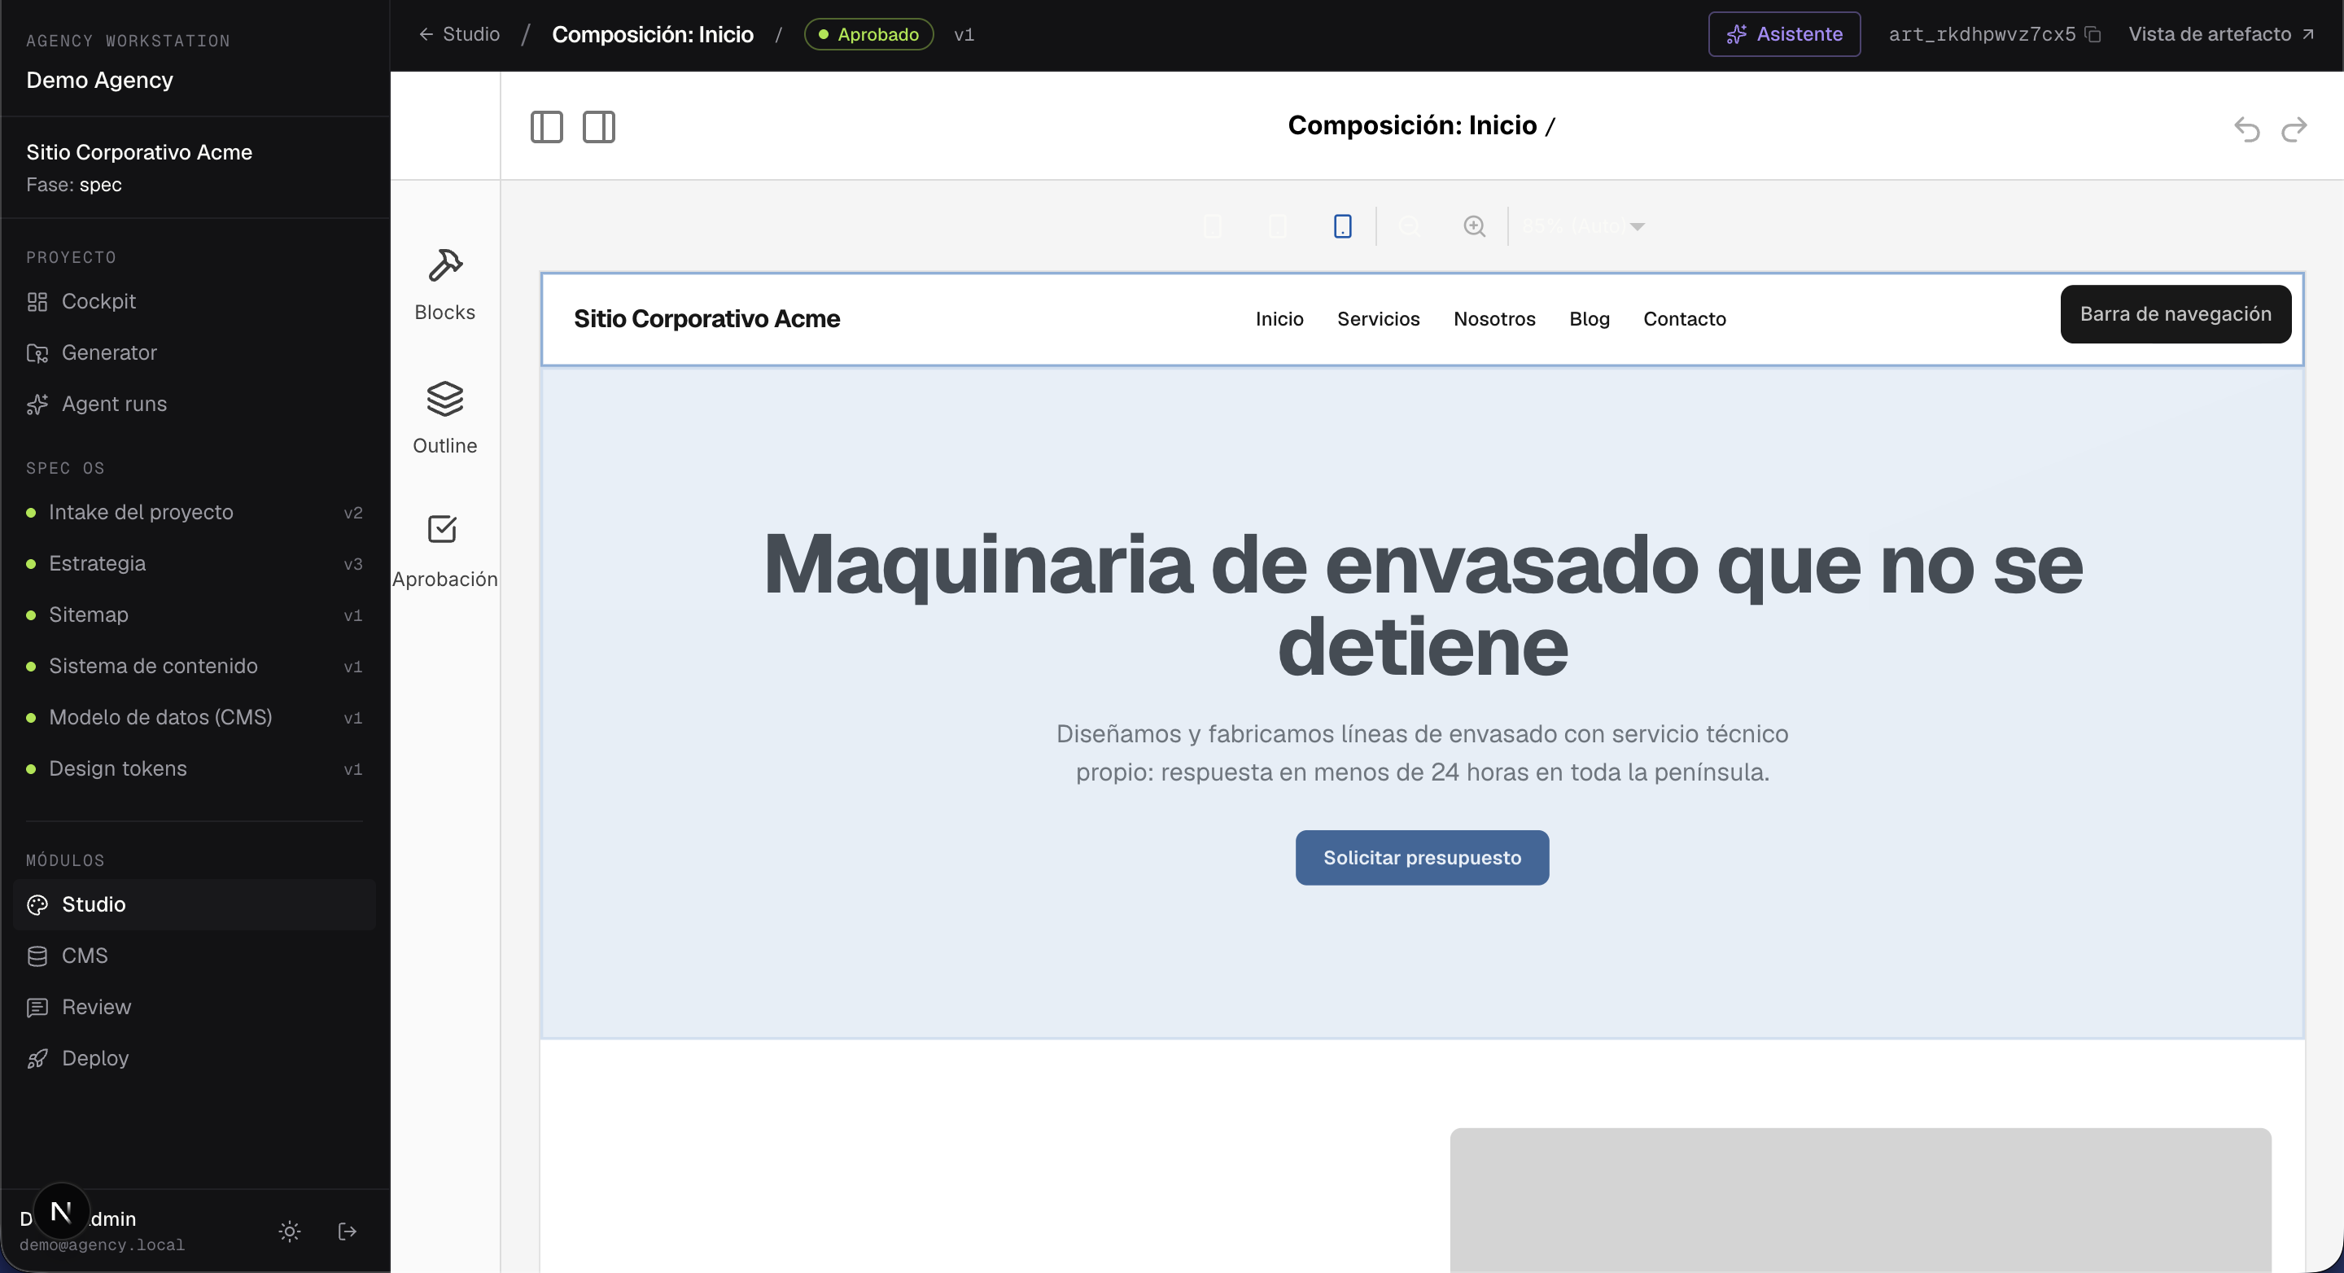
Task: Open the 85% (Auto) zoom dropdown
Action: tap(1583, 225)
